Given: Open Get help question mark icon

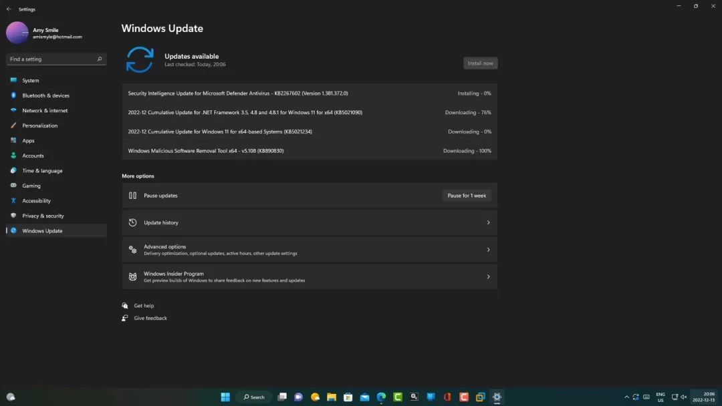Looking at the screenshot, I should (x=125, y=305).
